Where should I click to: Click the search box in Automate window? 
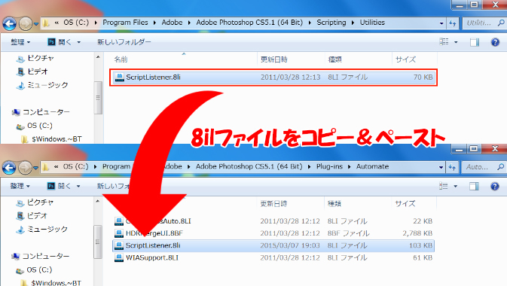click(x=484, y=167)
